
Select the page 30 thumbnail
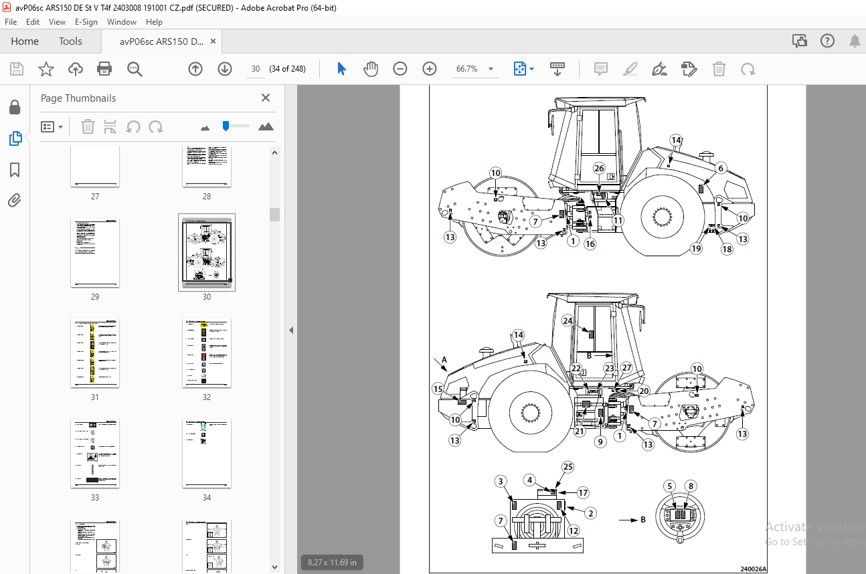tap(207, 252)
